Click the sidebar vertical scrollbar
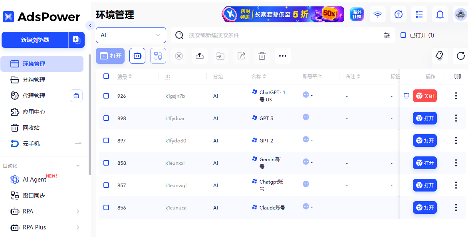Screen dimensions: 468x237 click(90, 115)
